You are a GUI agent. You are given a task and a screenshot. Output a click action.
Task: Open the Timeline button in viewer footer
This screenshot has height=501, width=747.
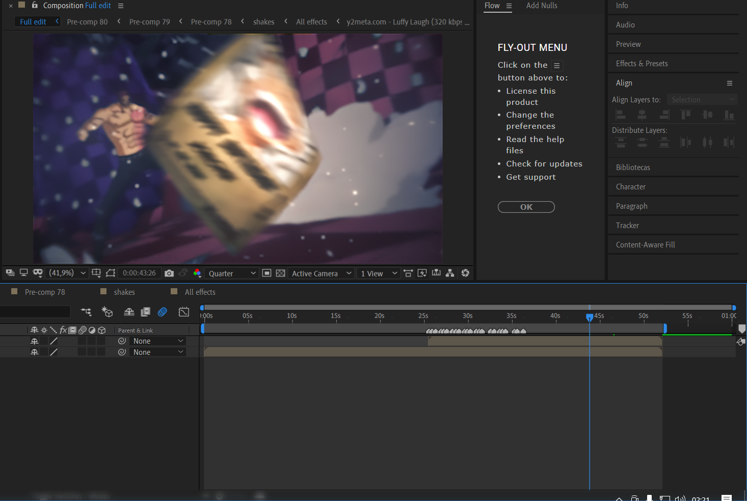click(436, 273)
